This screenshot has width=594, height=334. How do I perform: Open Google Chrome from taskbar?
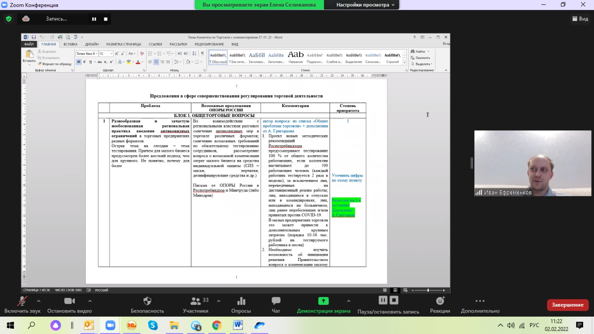pyautogui.click(x=217, y=325)
